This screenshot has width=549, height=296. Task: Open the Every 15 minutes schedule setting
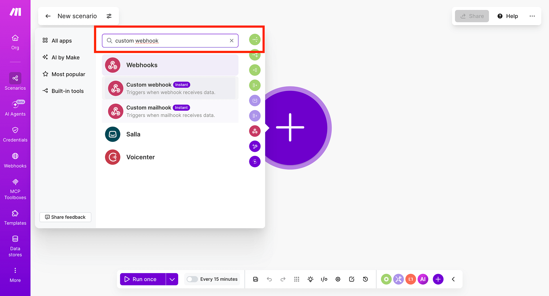click(219, 279)
